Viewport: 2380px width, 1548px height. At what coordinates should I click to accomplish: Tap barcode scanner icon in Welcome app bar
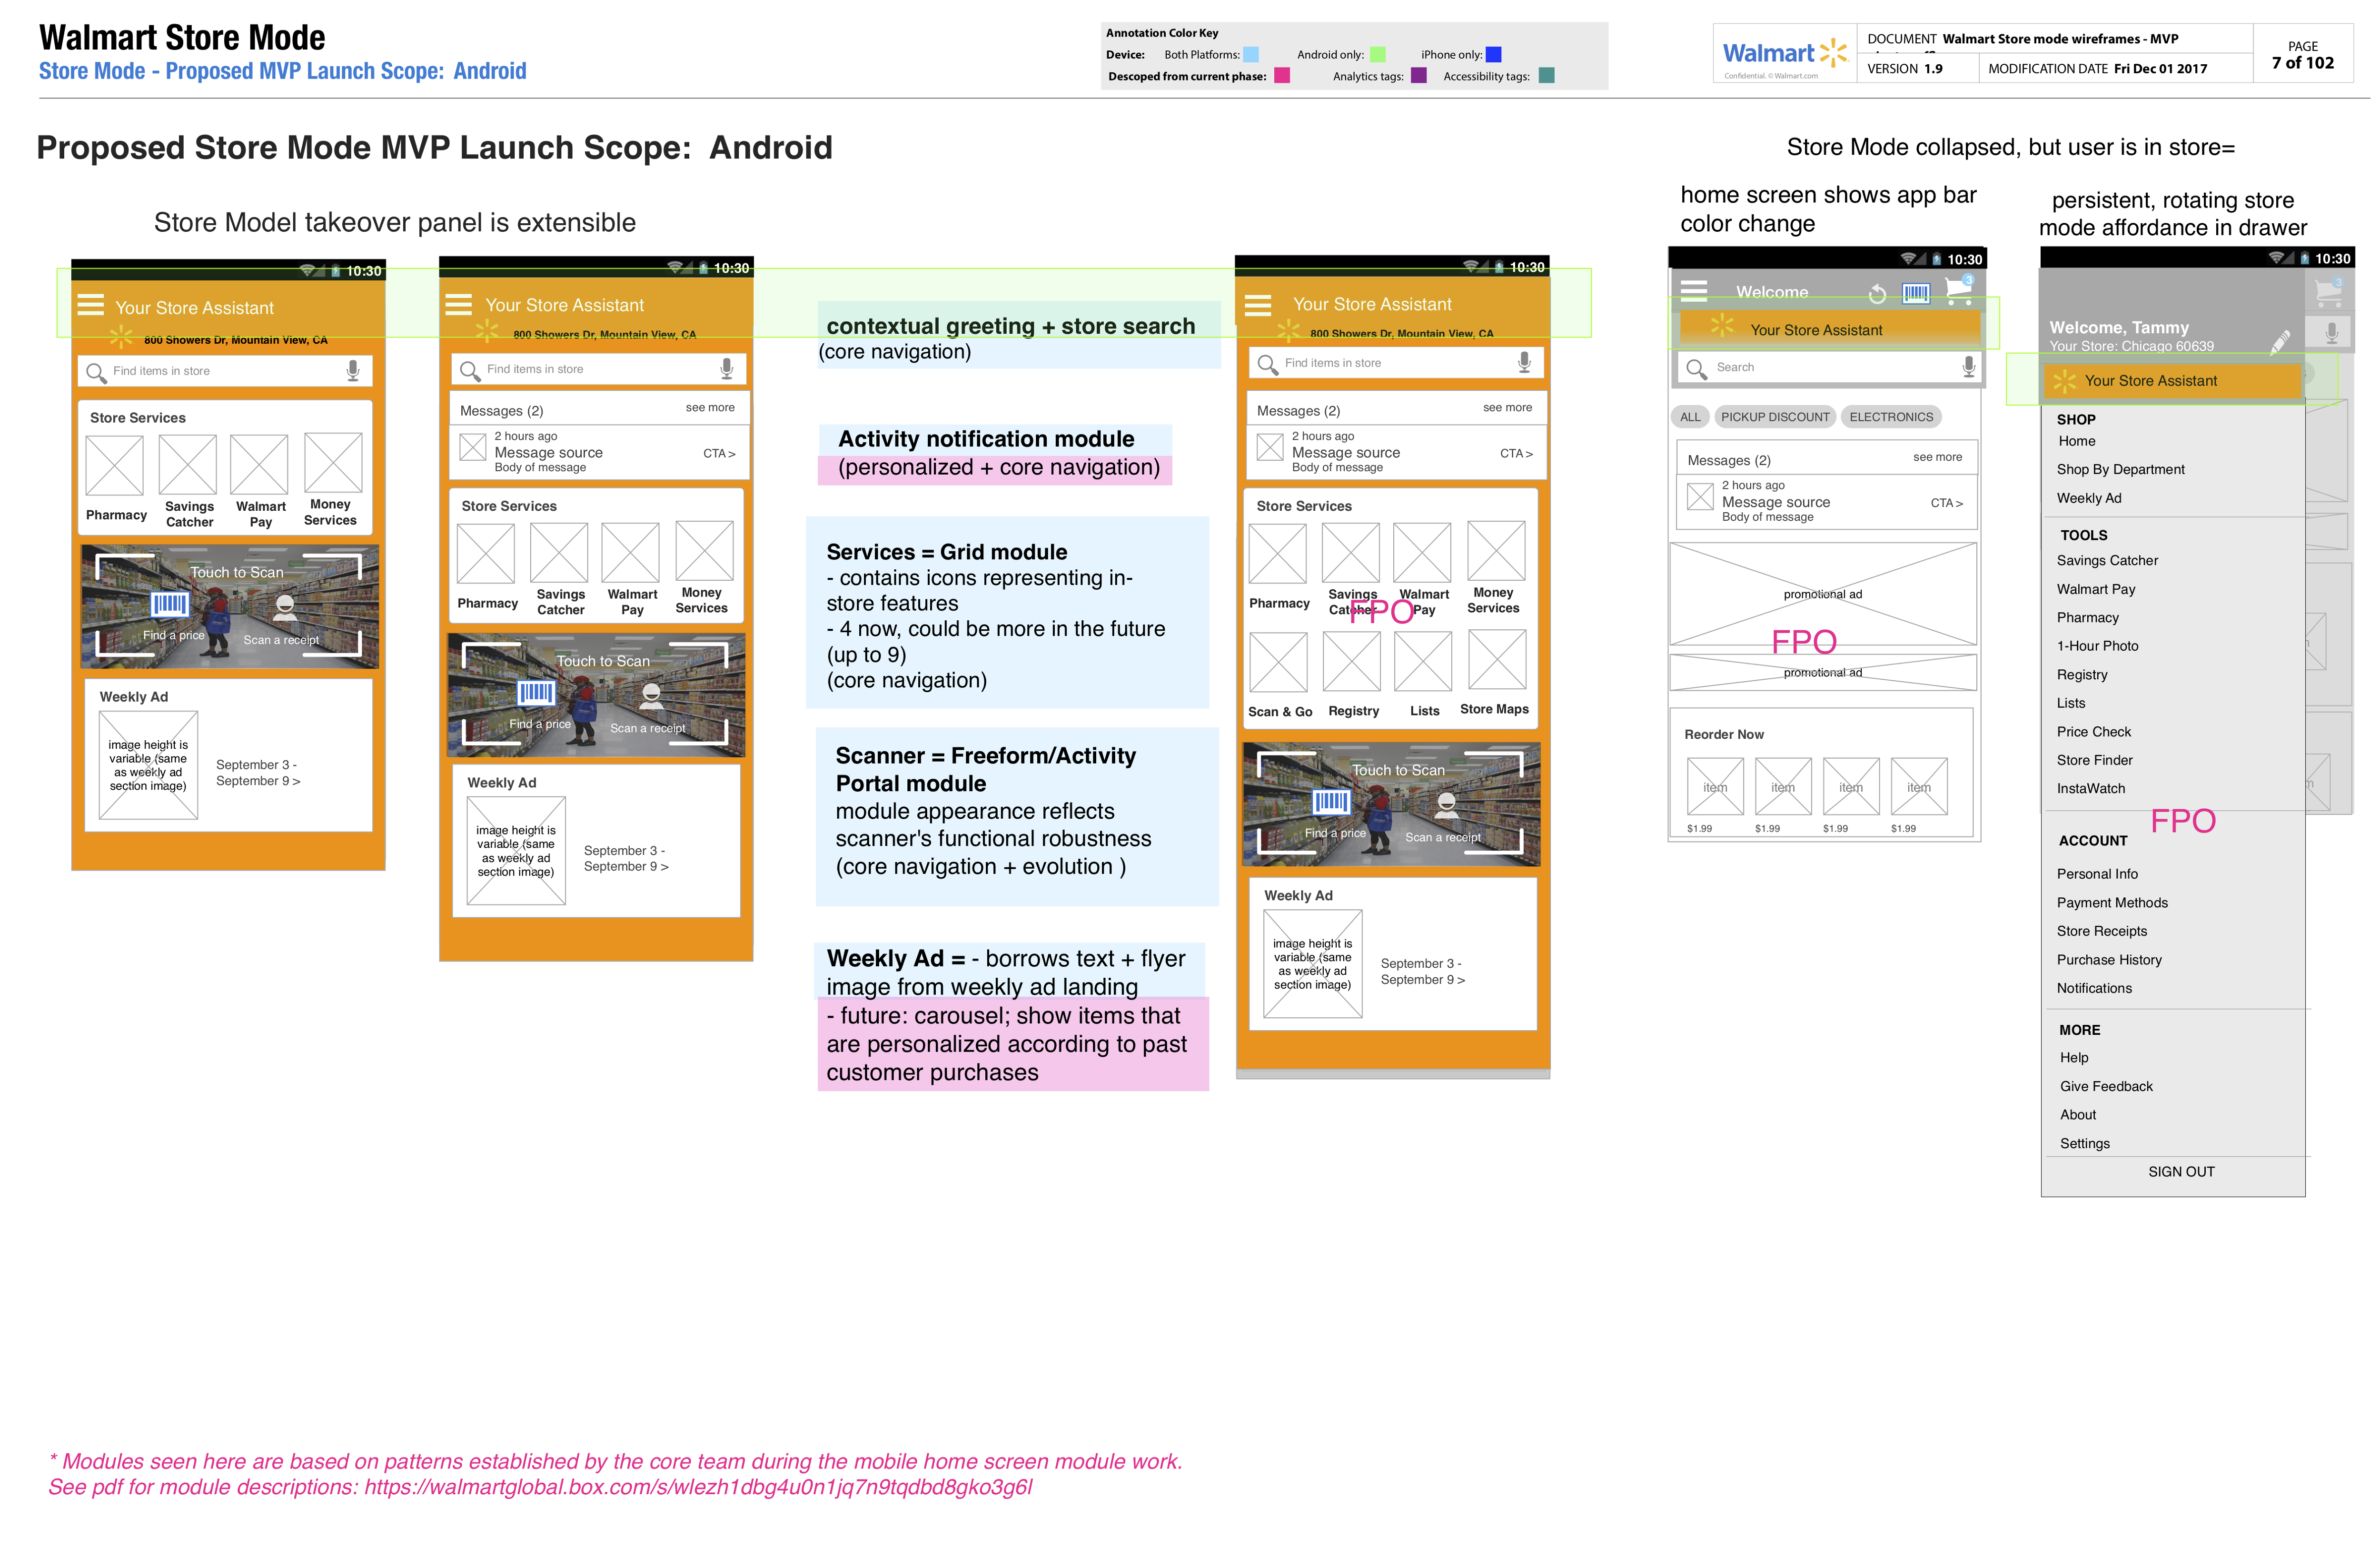tap(1916, 293)
